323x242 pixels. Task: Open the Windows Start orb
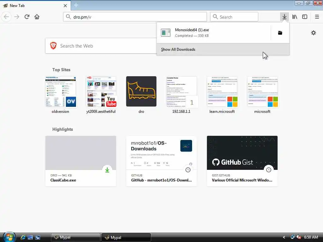coord(9,237)
